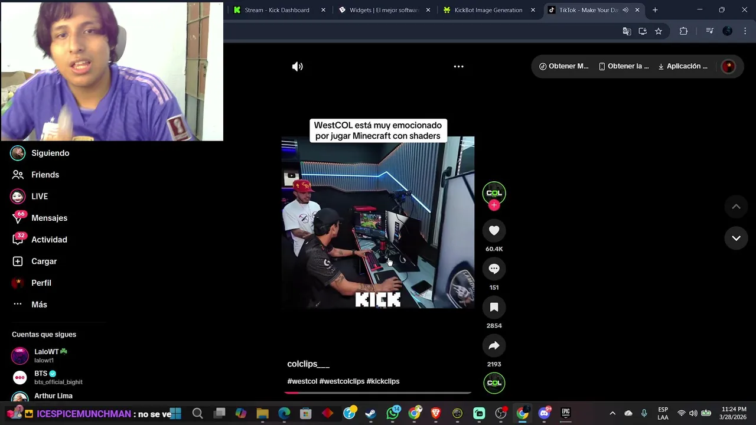Viewport: 756px width, 425px height.
Task: Go to previous video with up chevron
Action: point(736,207)
